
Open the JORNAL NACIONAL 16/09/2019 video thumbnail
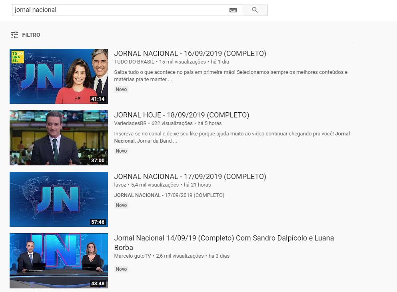coord(59,76)
